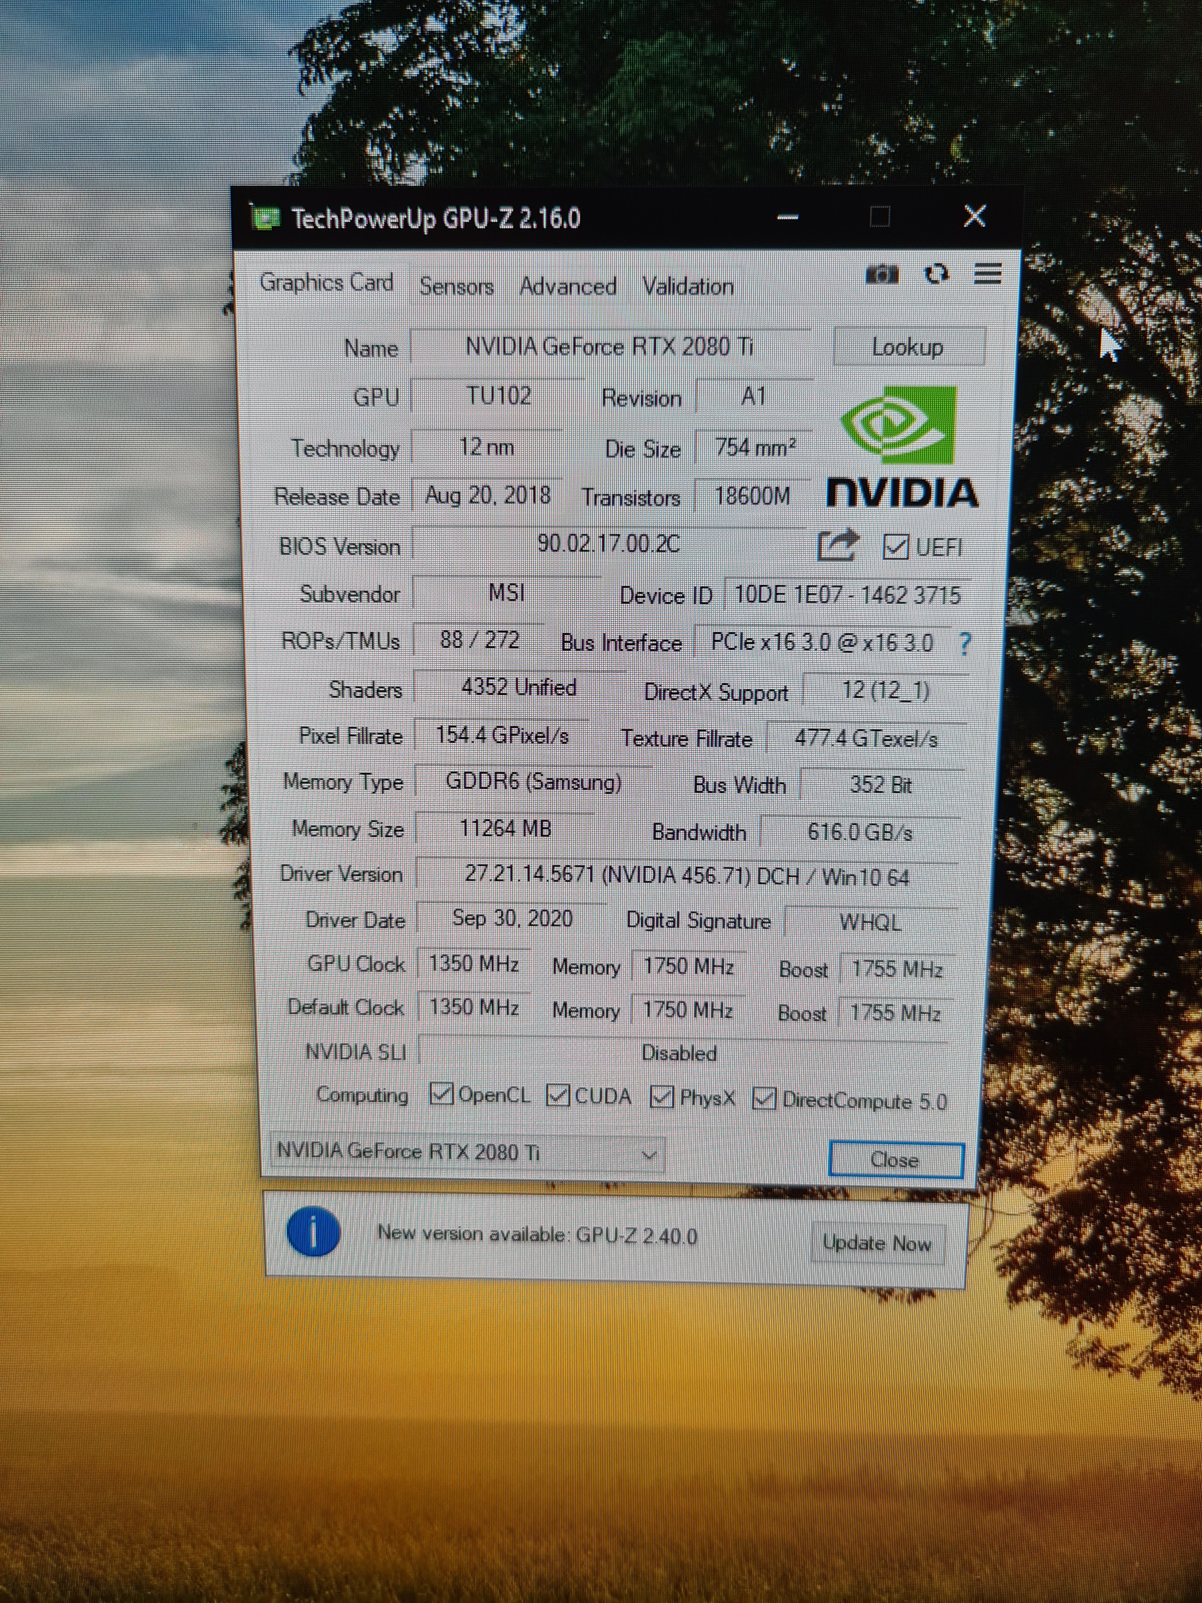The height and width of the screenshot is (1603, 1202).
Task: Click the Driver Date Sep 30, 2020 field
Action: coord(512,918)
